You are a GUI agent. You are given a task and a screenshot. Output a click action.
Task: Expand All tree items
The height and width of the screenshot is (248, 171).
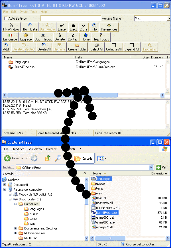tap(132, 47)
